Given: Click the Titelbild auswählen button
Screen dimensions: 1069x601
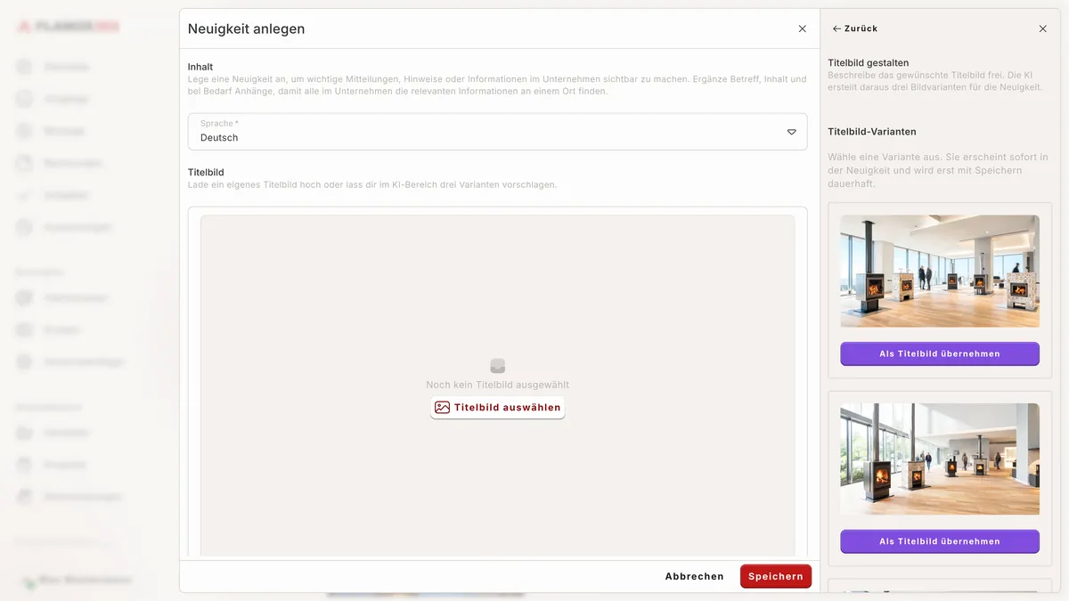Looking at the screenshot, I should pos(497,408).
